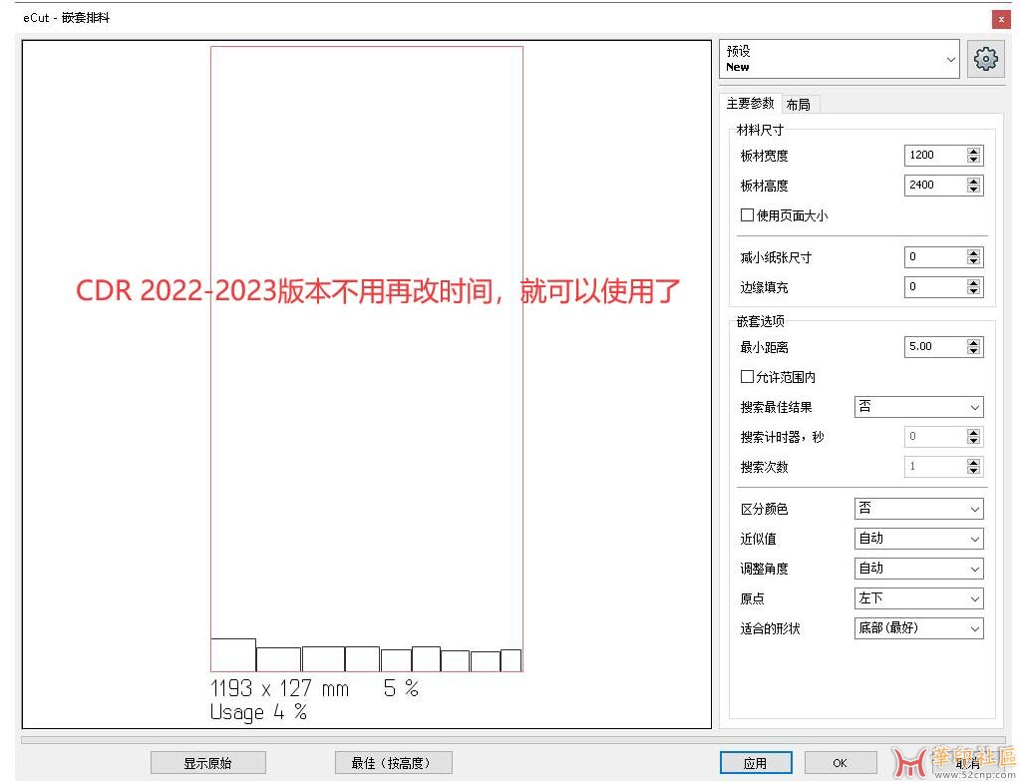Decrease the 边缘填充 spinner value
This screenshot has width=1020, height=782.
973,291
